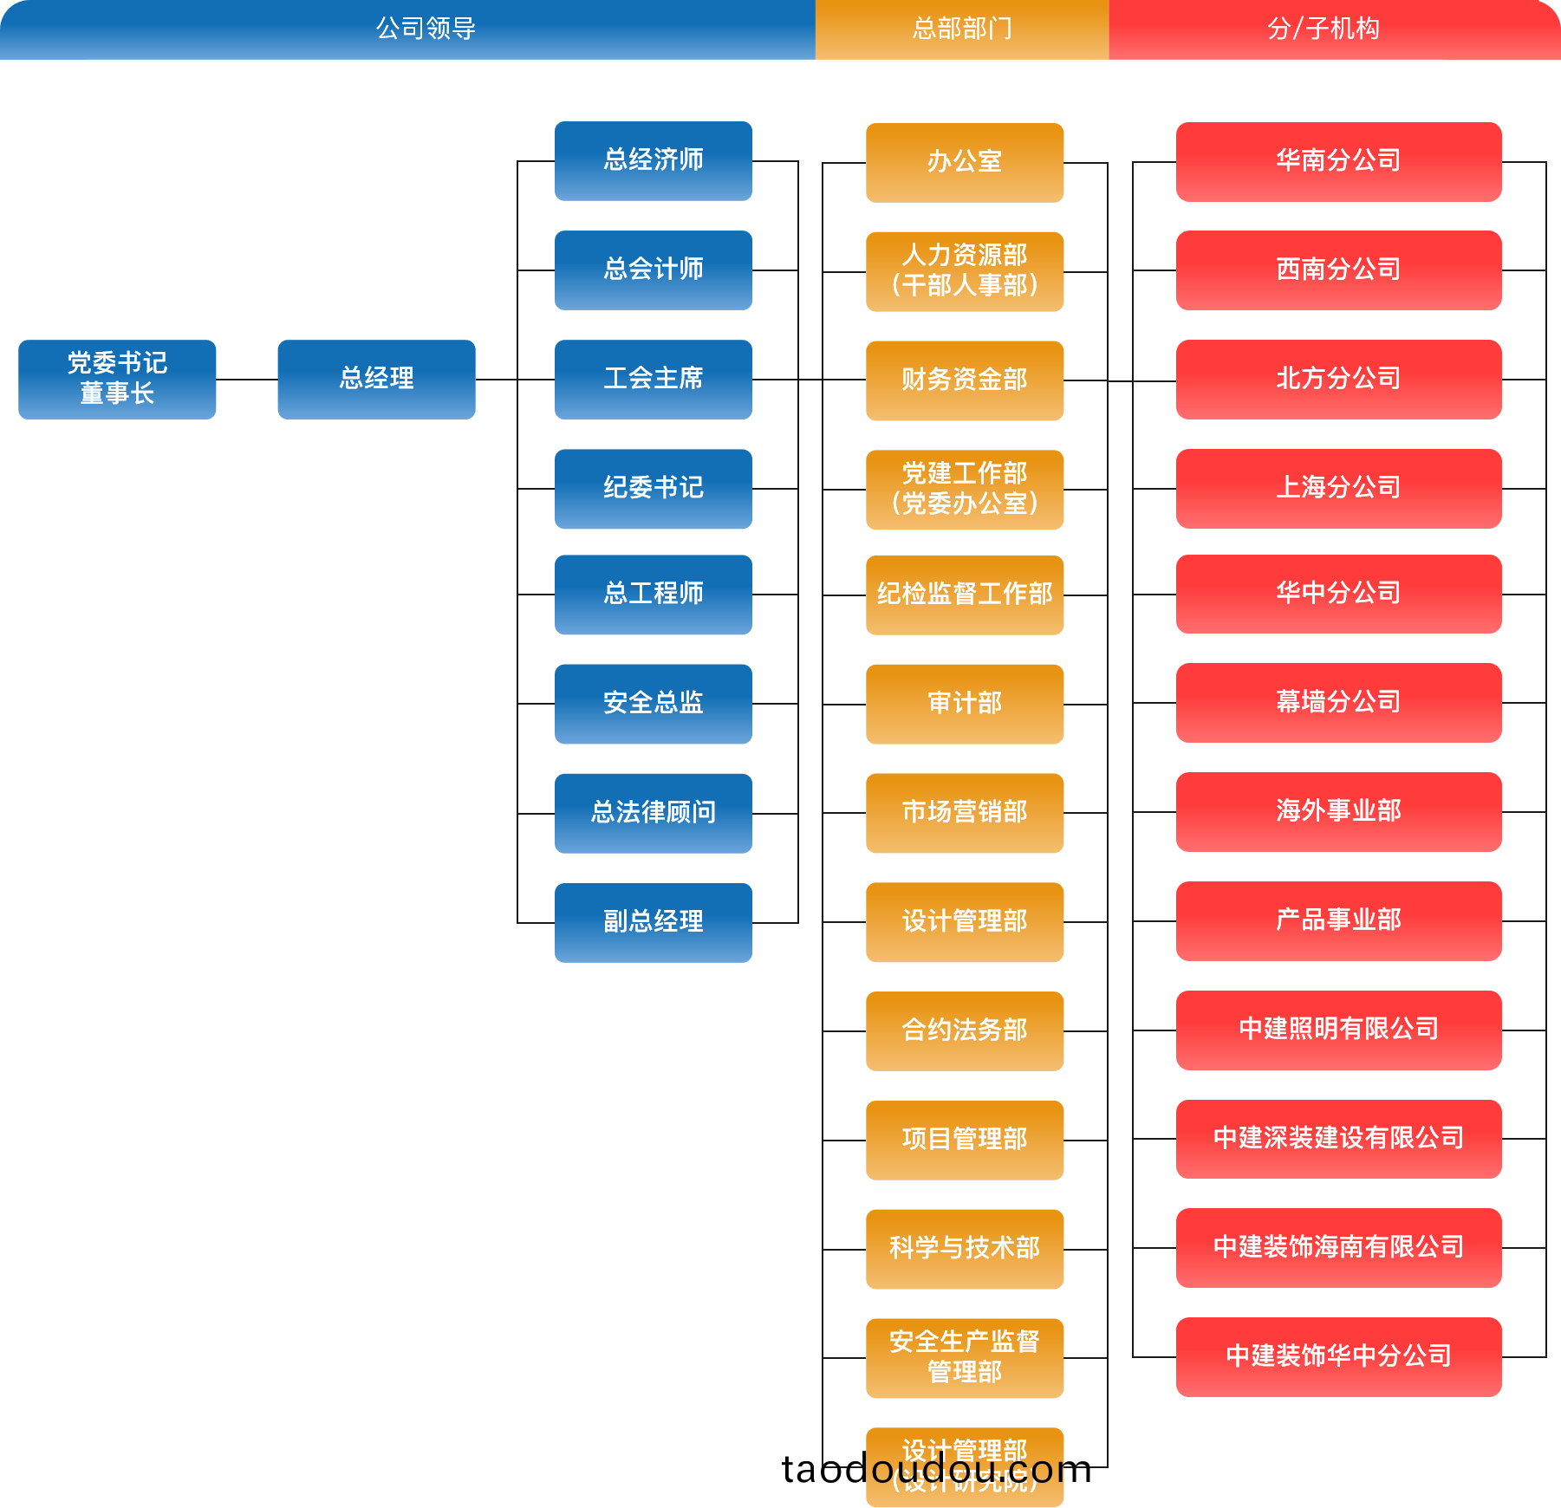Open the 办公室 department
The width and height of the screenshot is (1561, 1508).
click(x=965, y=163)
